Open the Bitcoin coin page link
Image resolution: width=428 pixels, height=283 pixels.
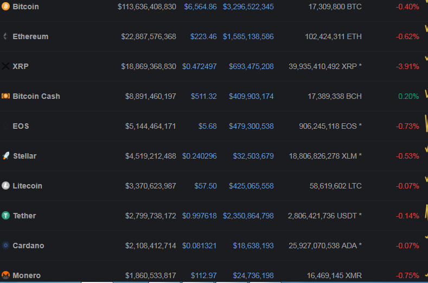[x=25, y=7]
